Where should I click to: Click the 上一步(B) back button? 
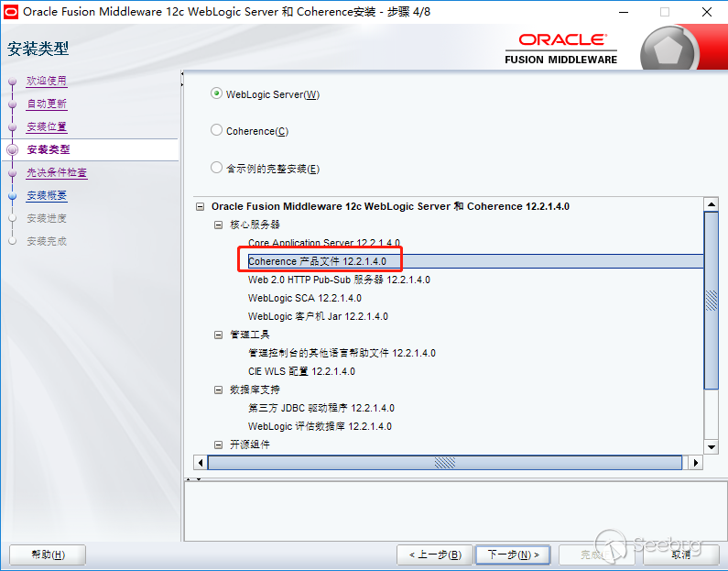(435, 555)
